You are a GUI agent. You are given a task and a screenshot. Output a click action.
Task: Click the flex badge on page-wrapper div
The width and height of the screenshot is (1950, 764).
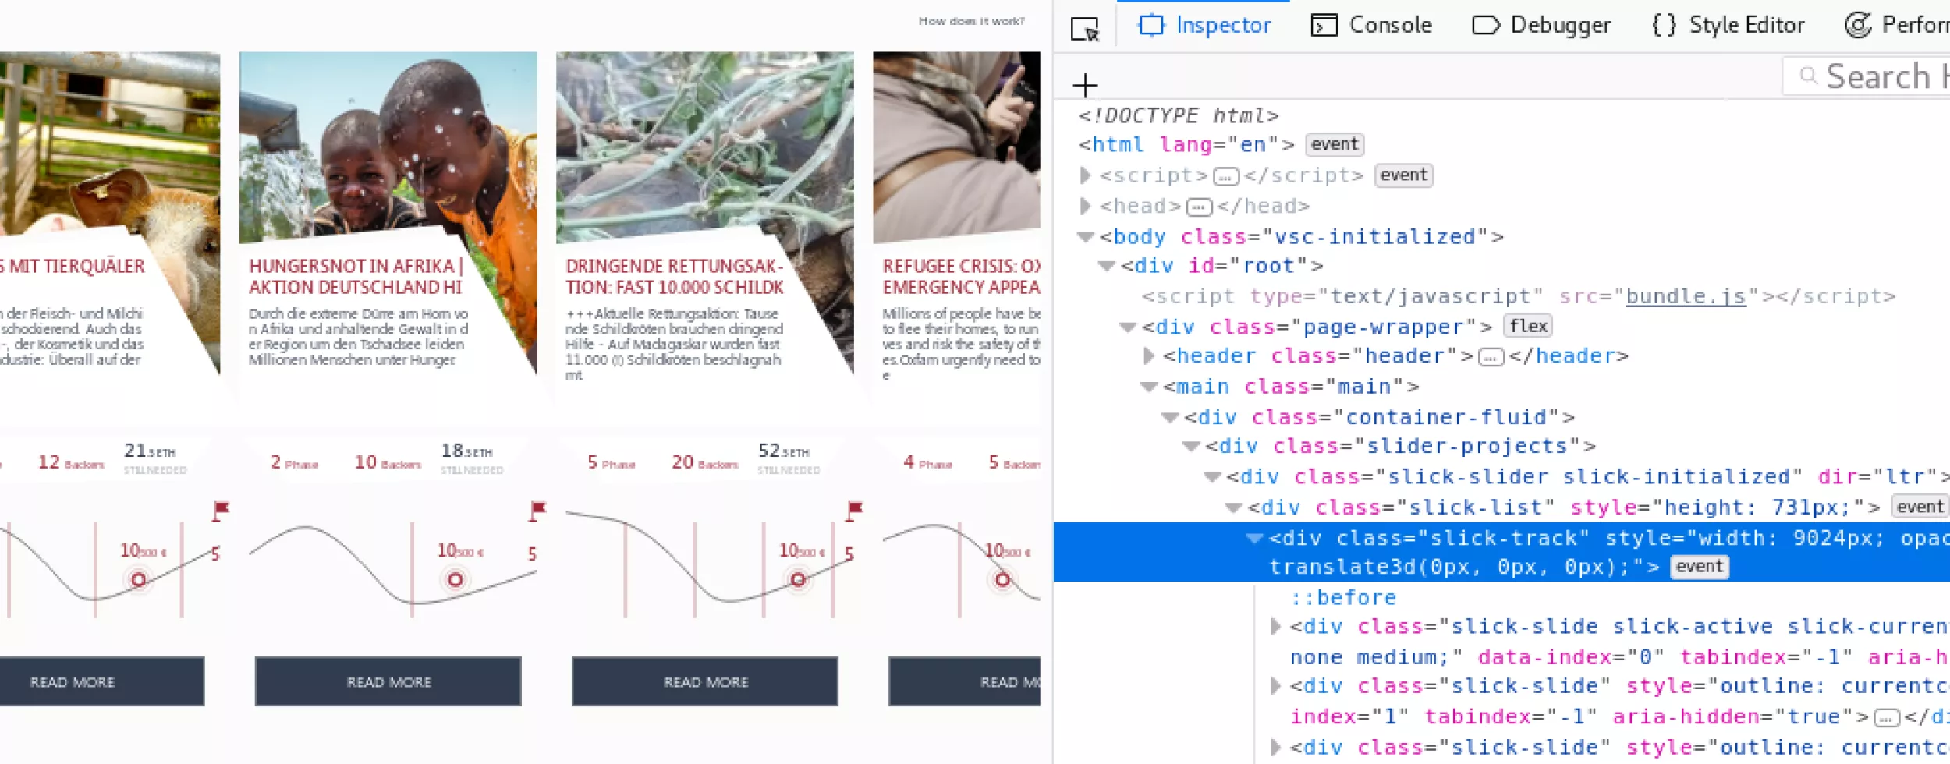coord(1527,326)
